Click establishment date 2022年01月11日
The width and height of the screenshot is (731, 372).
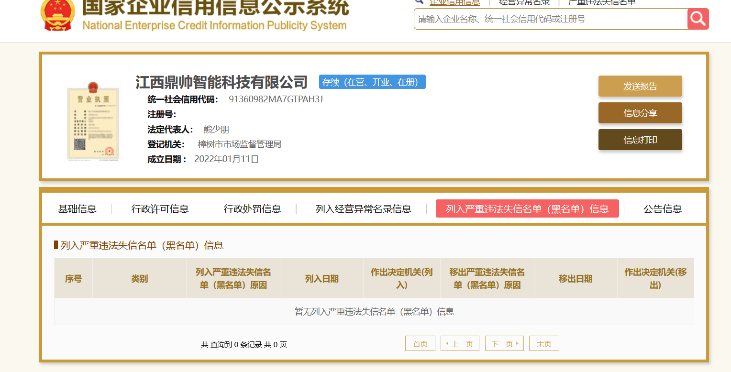(226, 159)
